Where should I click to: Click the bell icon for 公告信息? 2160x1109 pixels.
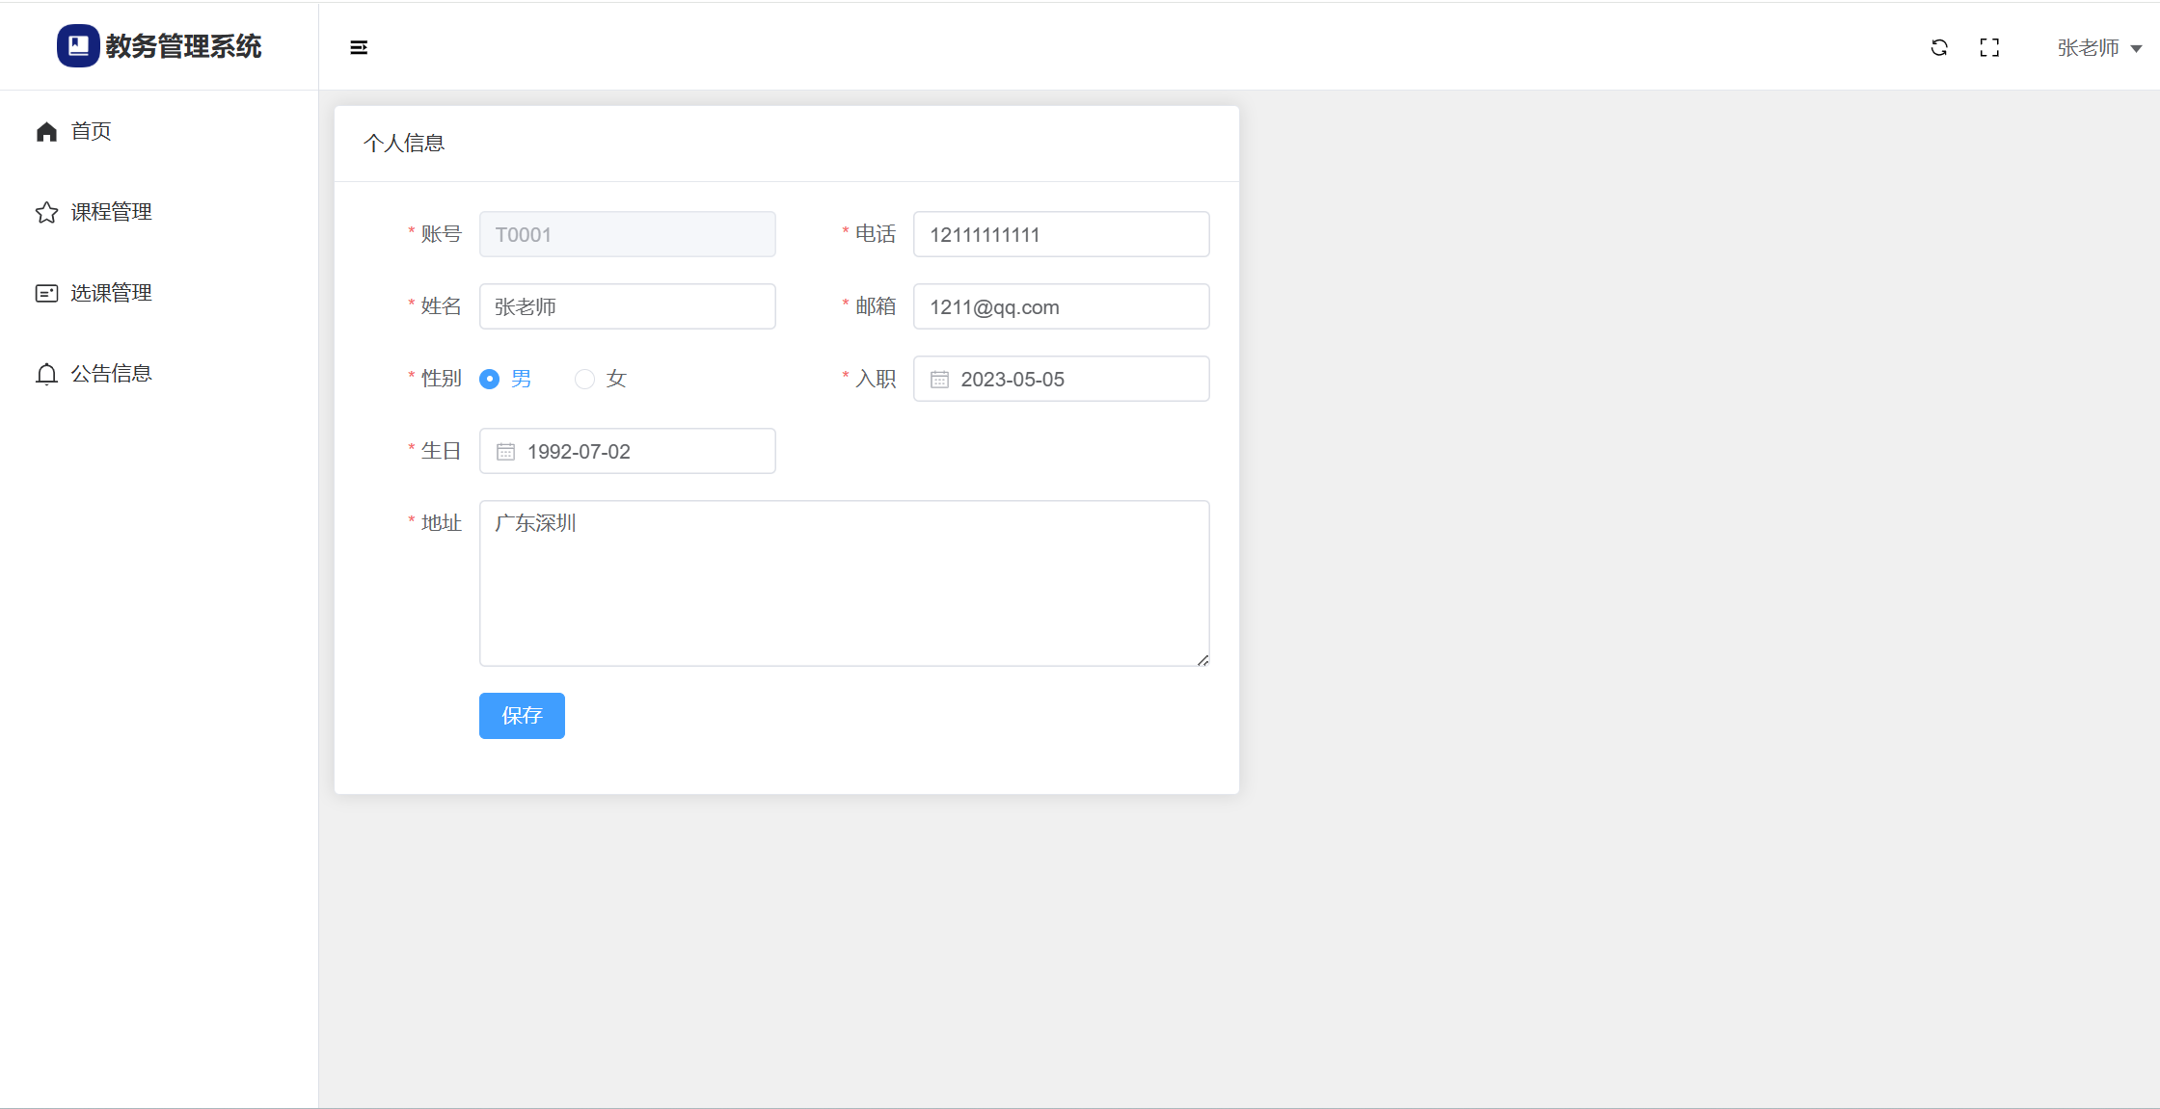tap(46, 375)
